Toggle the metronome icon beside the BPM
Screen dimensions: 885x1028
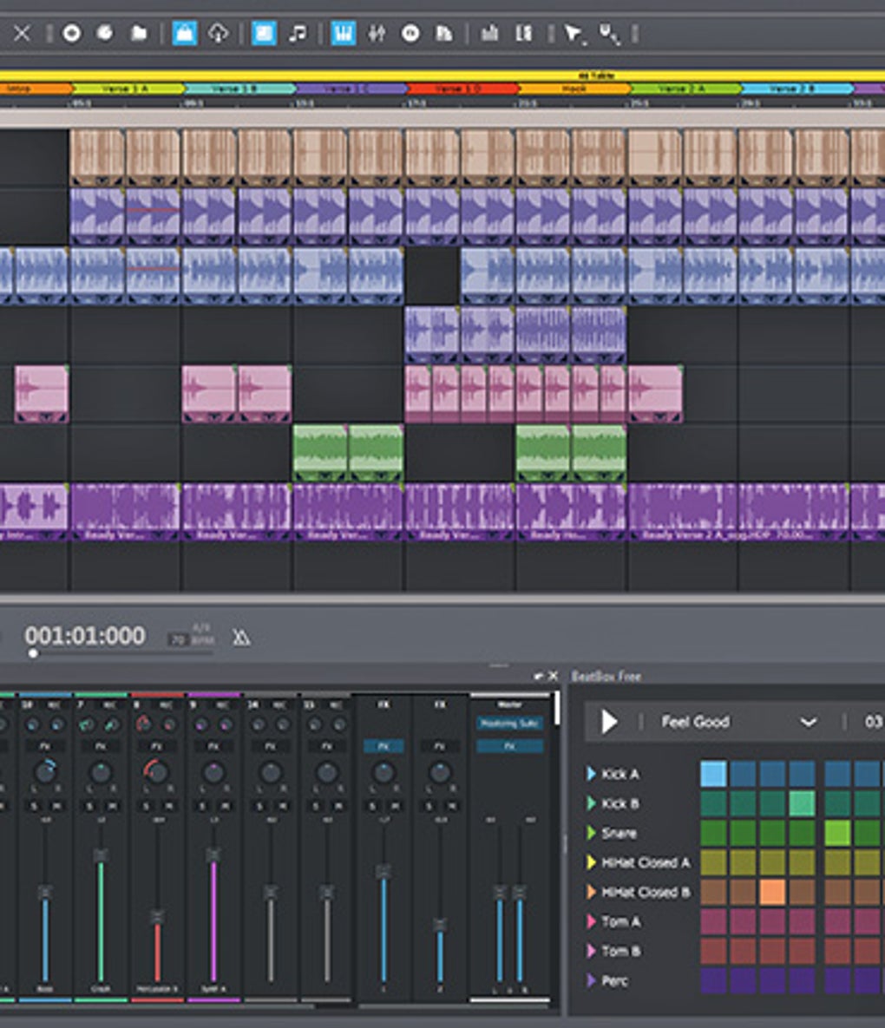point(241,638)
